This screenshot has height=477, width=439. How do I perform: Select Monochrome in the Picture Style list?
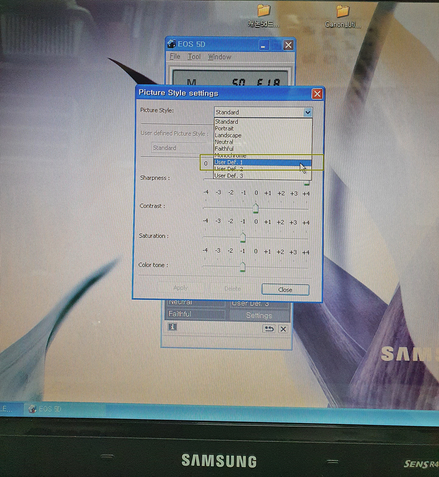coord(263,156)
